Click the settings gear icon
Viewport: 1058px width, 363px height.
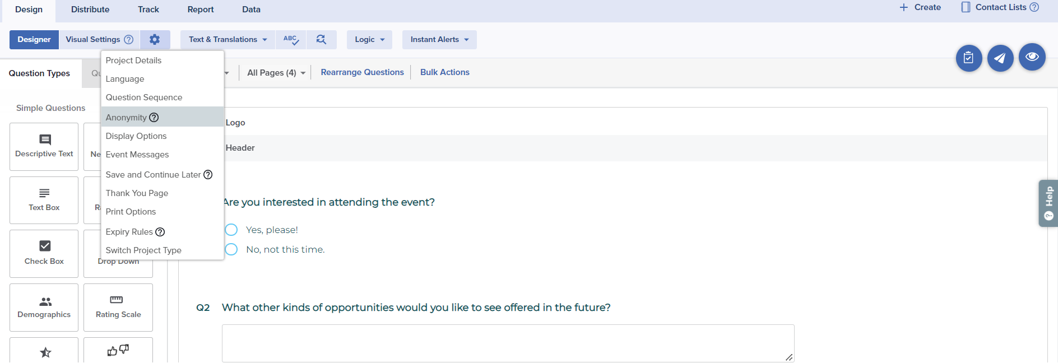click(155, 39)
